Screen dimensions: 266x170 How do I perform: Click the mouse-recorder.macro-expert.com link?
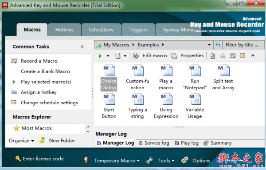tap(227, 31)
